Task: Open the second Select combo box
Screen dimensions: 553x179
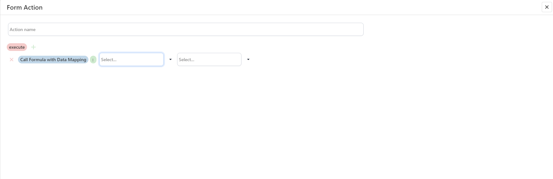Action: pyautogui.click(x=209, y=60)
